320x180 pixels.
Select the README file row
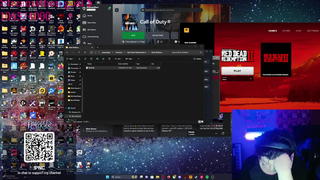[x=123, y=68]
